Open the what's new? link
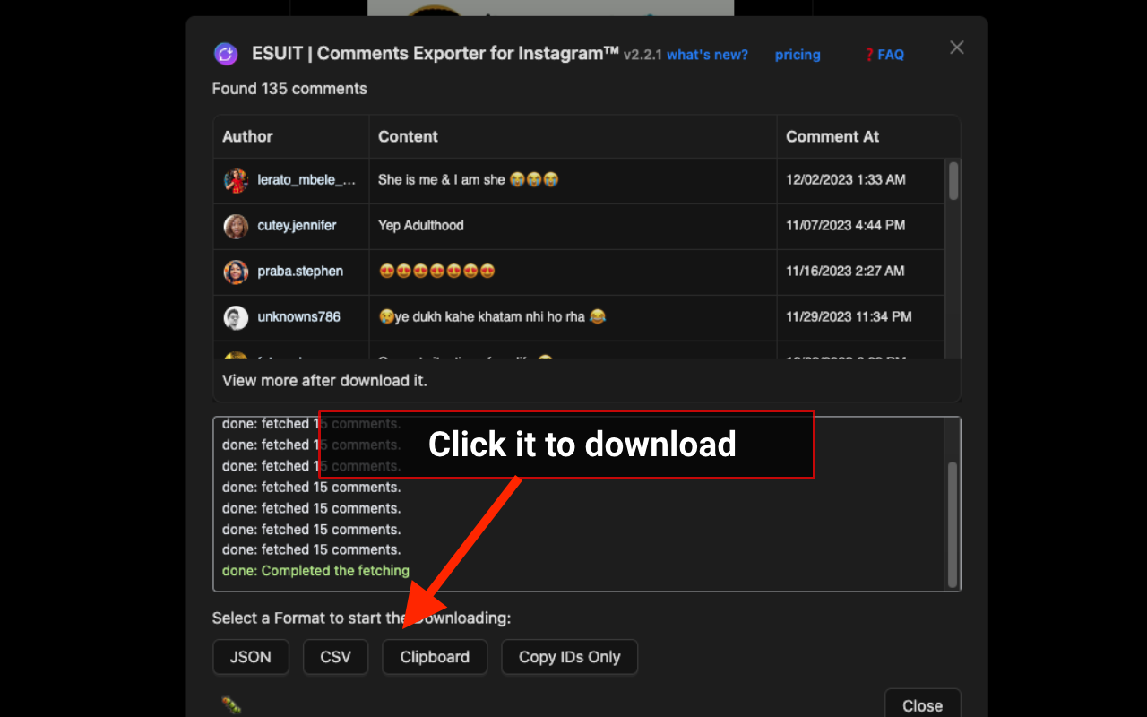Image resolution: width=1147 pixels, height=717 pixels. pyautogui.click(x=707, y=55)
